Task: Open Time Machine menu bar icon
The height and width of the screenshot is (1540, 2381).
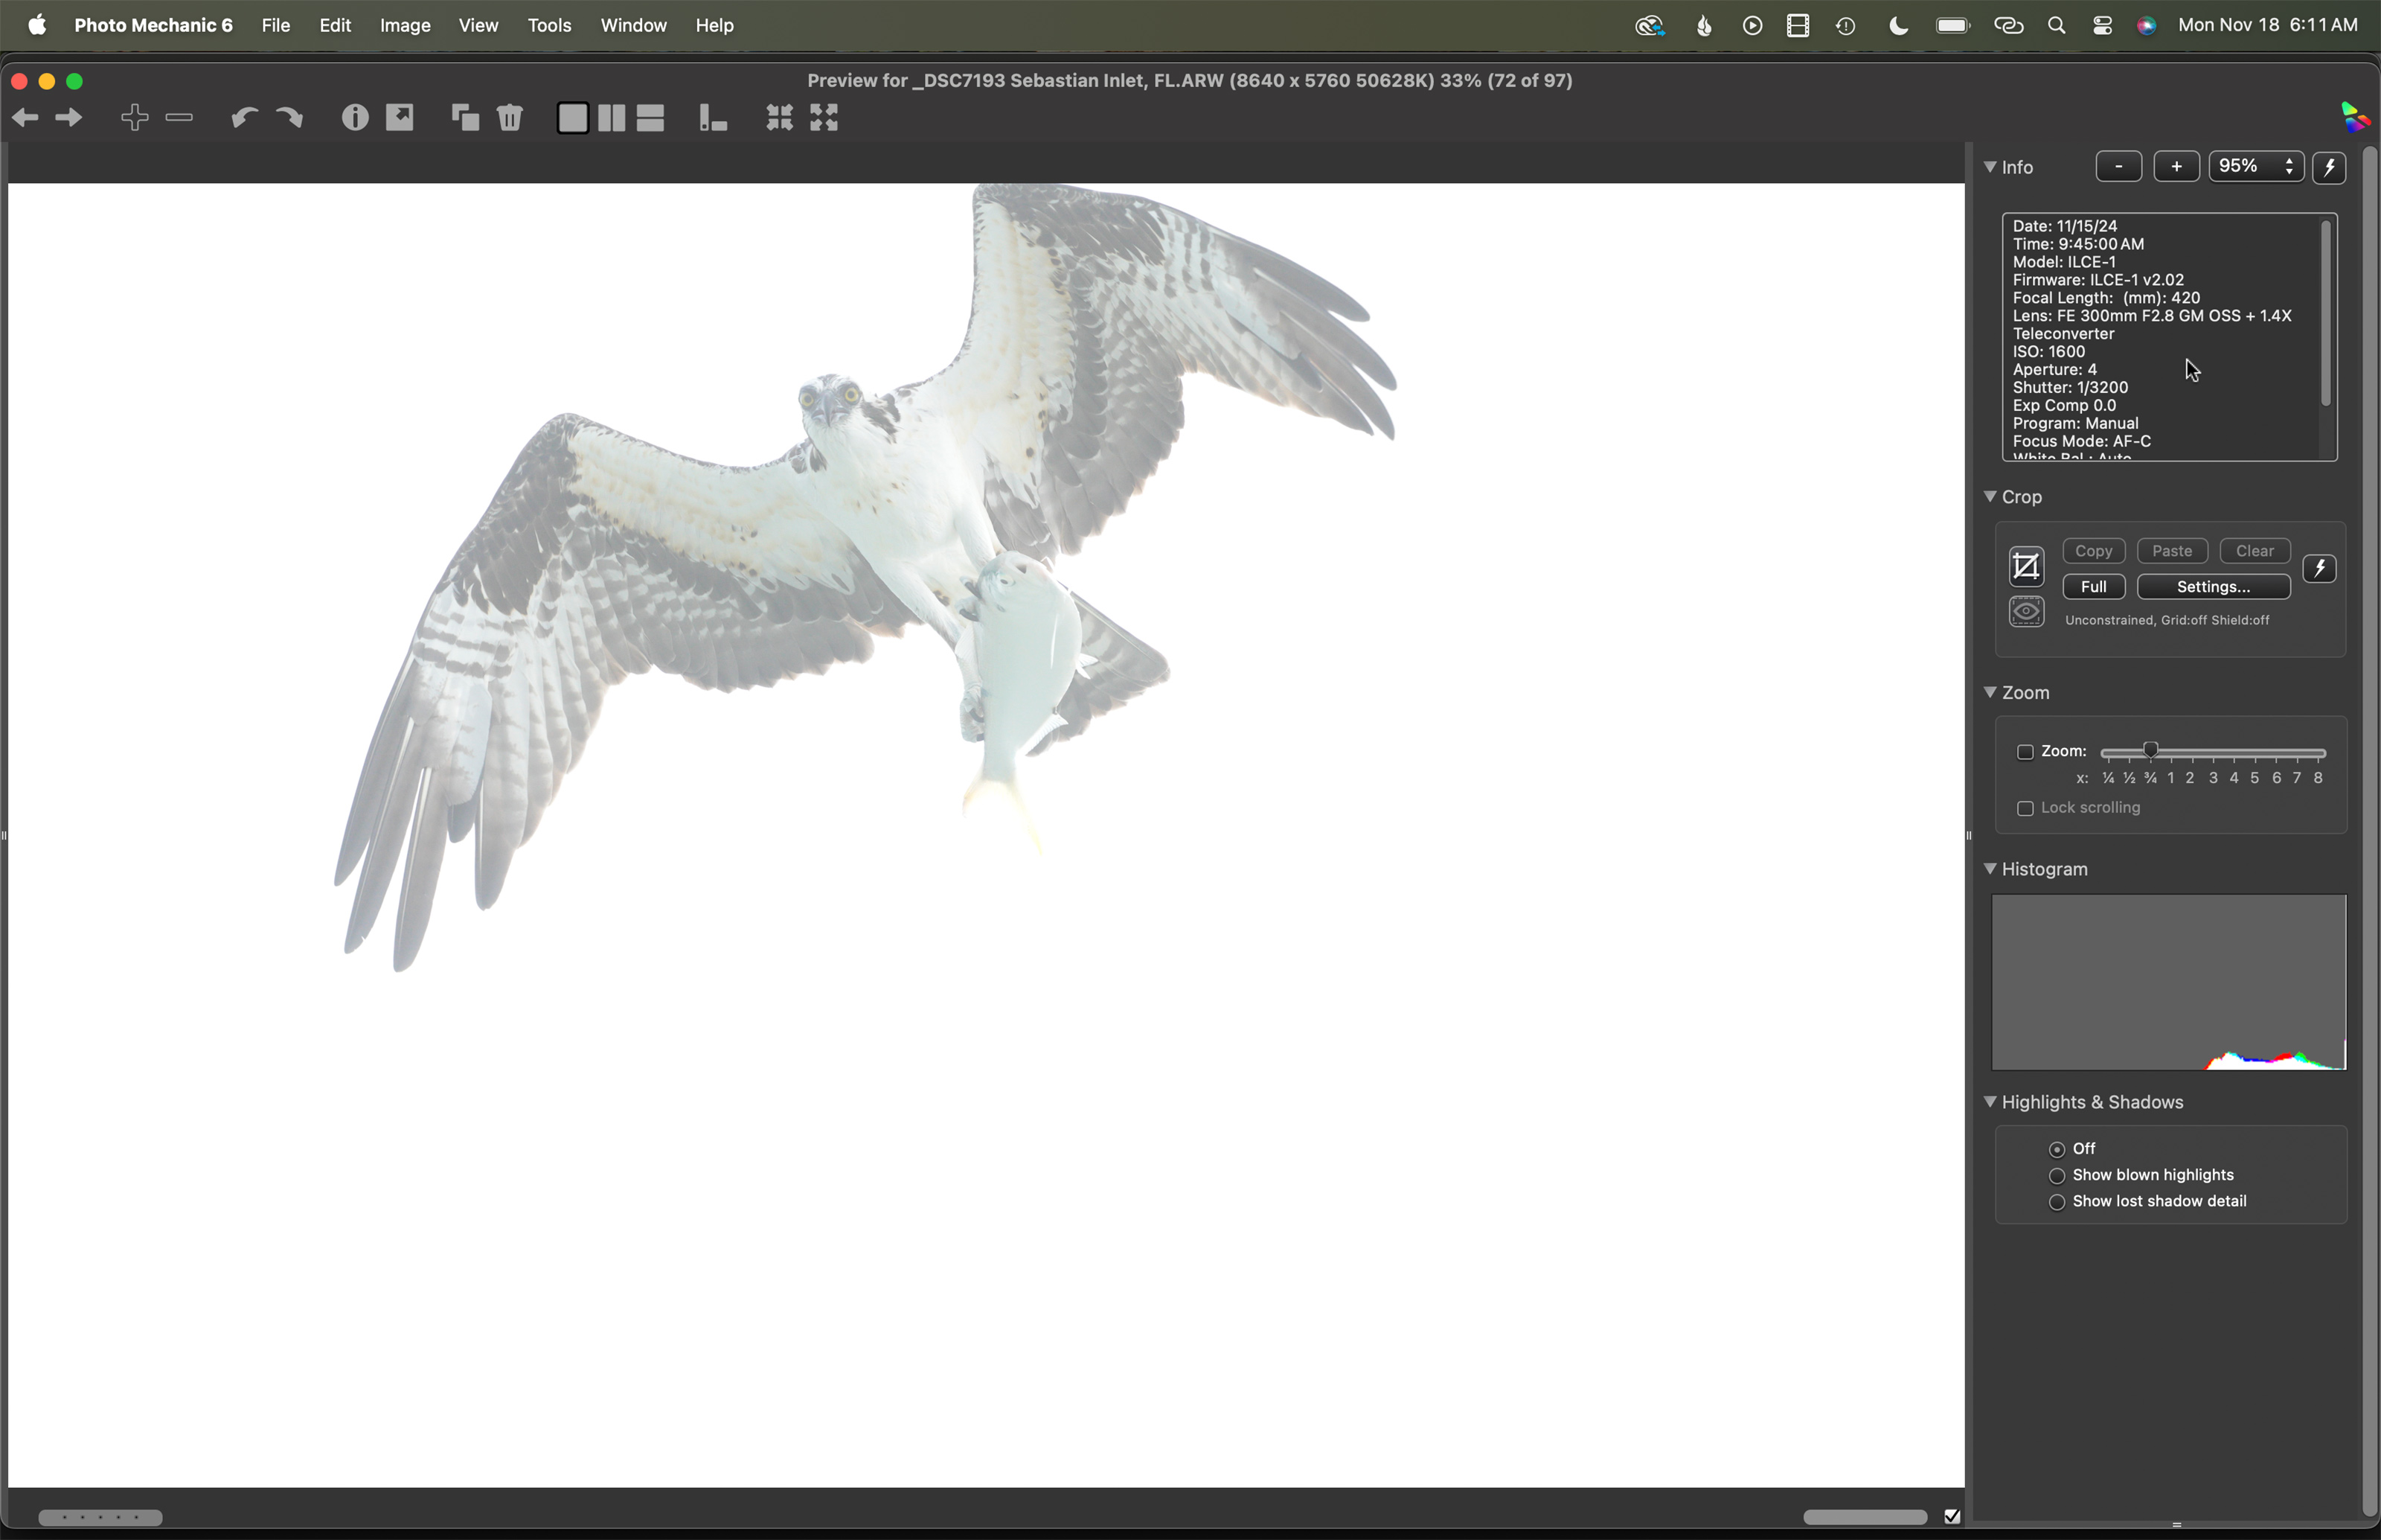Action: pyautogui.click(x=1846, y=26)
